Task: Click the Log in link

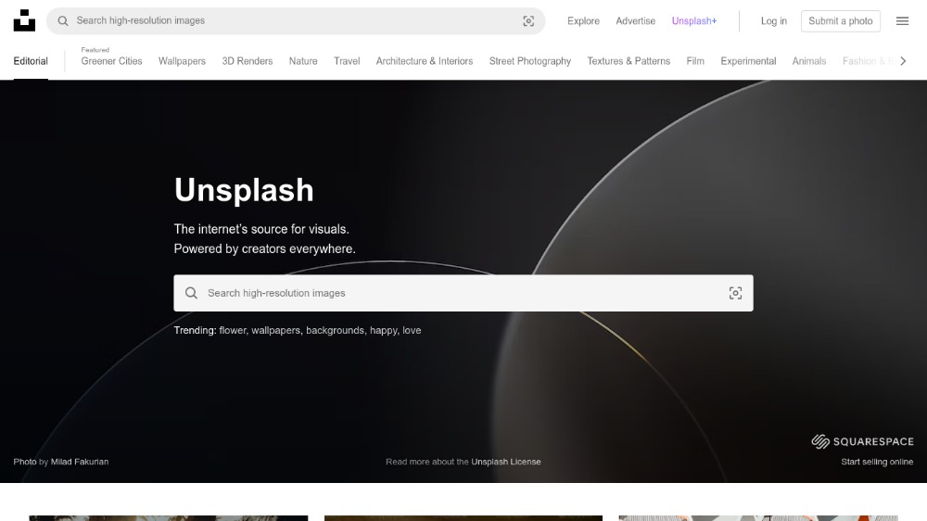Action: 774,21
